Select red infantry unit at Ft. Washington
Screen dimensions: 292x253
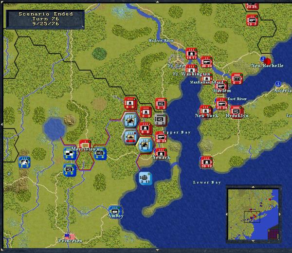click(191, 70)
